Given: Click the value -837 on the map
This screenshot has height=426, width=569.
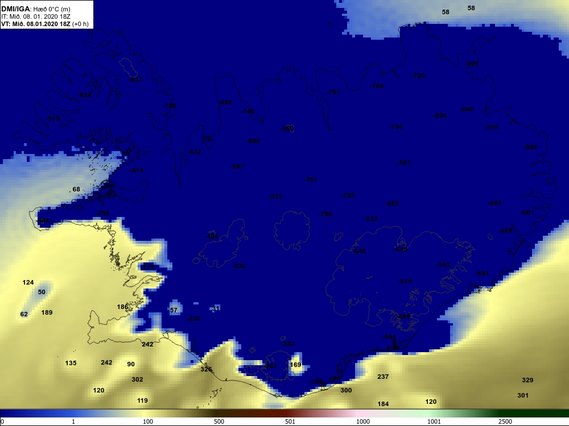Looking at the screenshot, I should [136, 80].
